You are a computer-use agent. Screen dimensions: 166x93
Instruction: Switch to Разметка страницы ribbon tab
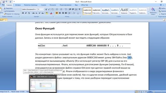click(31, 5)
